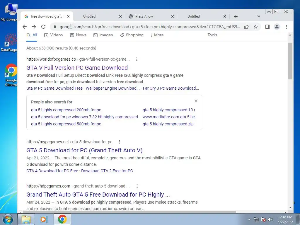Viewport: 300px width, 225px height.
Task: Expand the More search filters menu
Action: point(157,35)
